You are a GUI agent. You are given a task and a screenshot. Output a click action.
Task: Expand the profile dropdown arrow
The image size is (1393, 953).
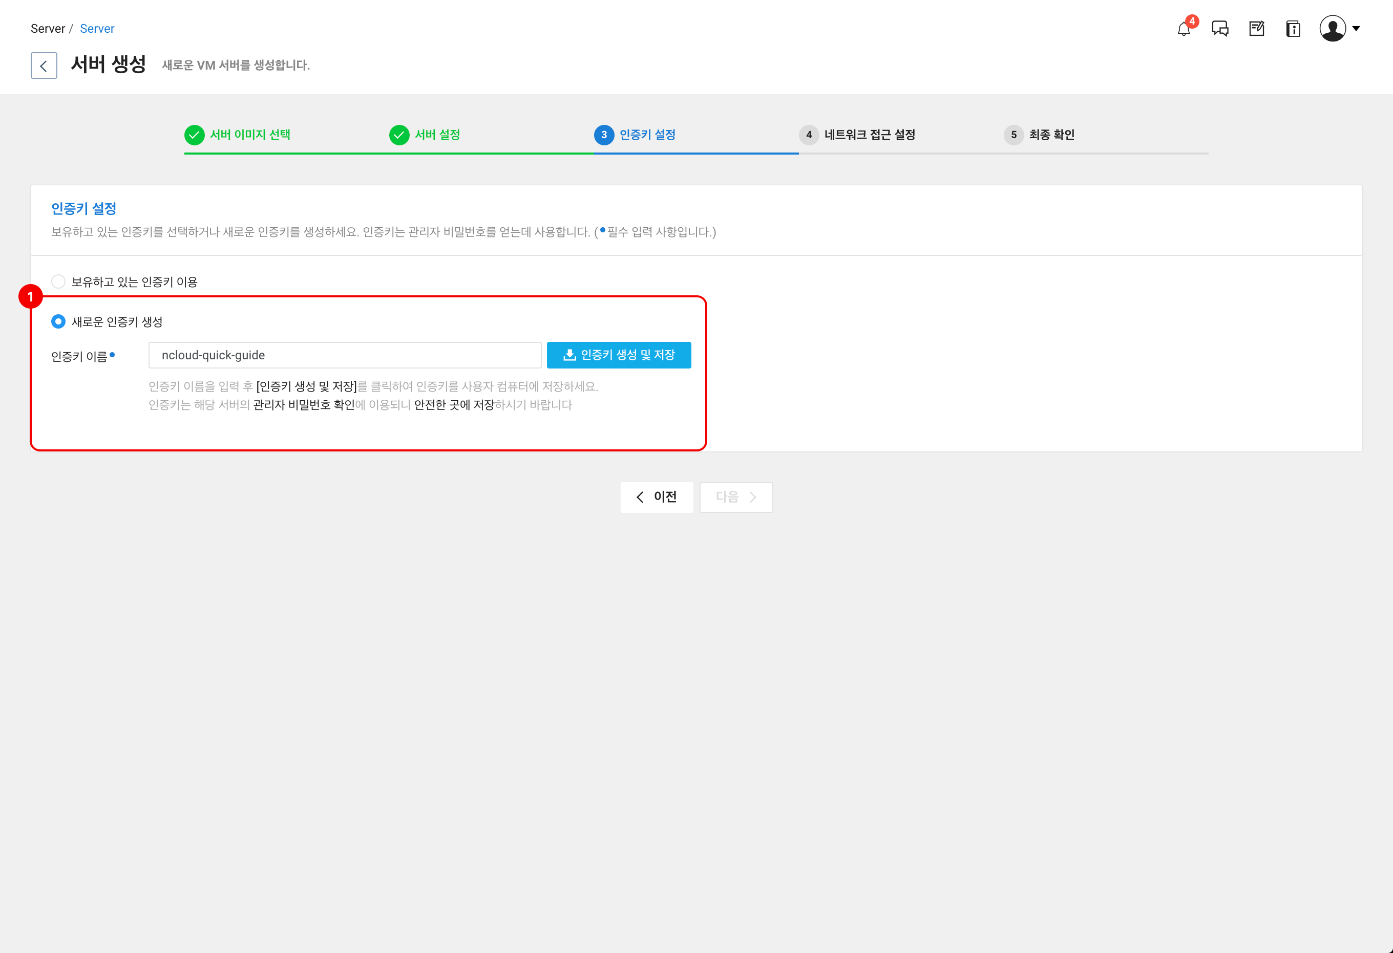coord(1357,29)
